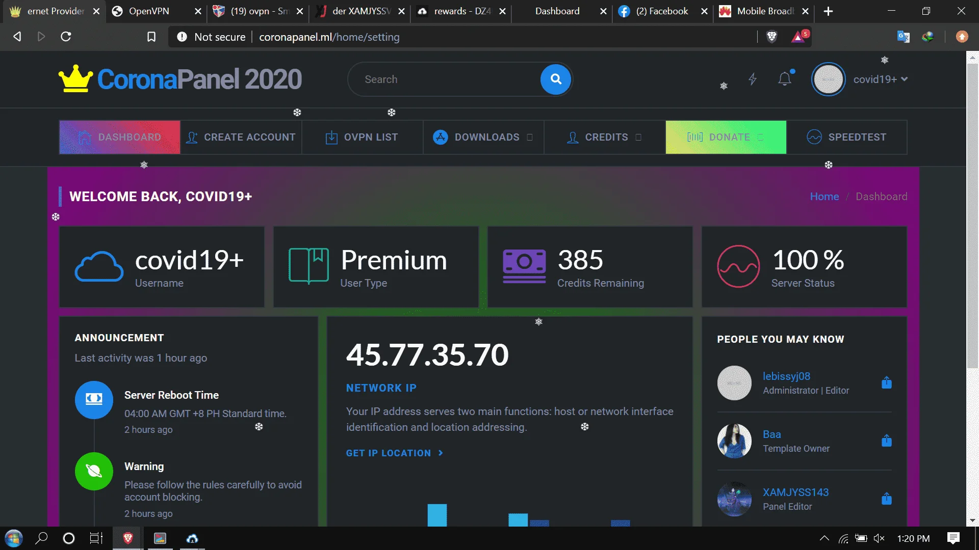Click the wave icon on Server Status card

tap(738, 266)
